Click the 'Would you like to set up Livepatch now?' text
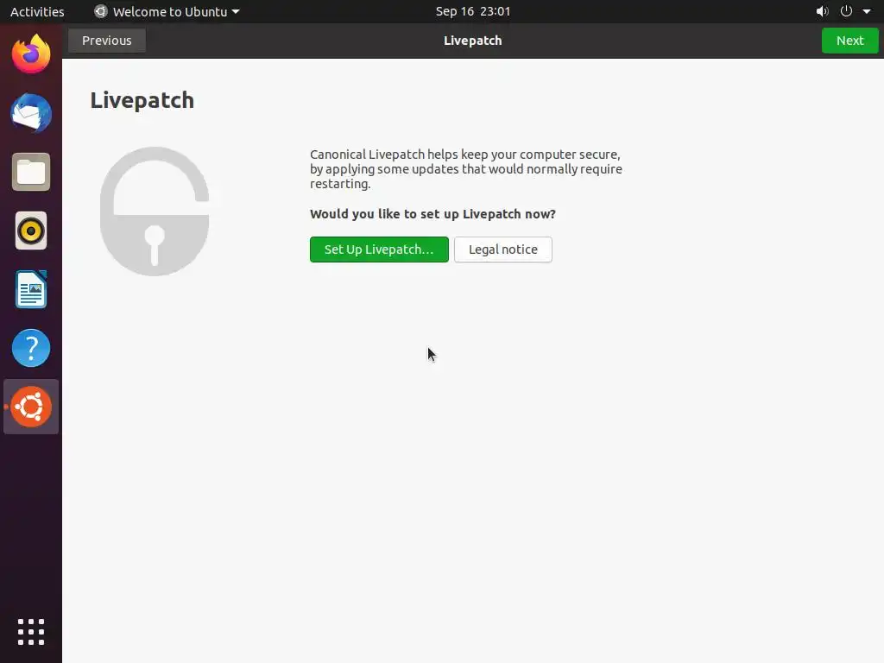 pos(433,214)
